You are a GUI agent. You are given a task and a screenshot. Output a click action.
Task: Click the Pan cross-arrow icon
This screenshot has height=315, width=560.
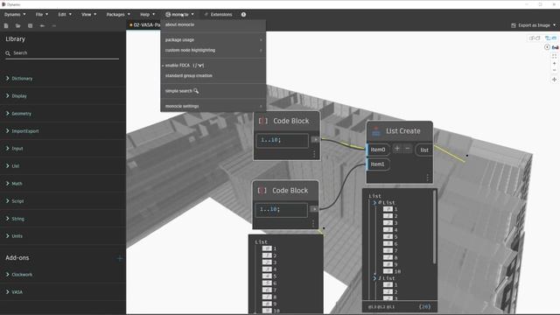(554, 80)
